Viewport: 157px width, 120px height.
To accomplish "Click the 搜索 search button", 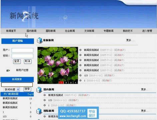I will tap(27, 89).
